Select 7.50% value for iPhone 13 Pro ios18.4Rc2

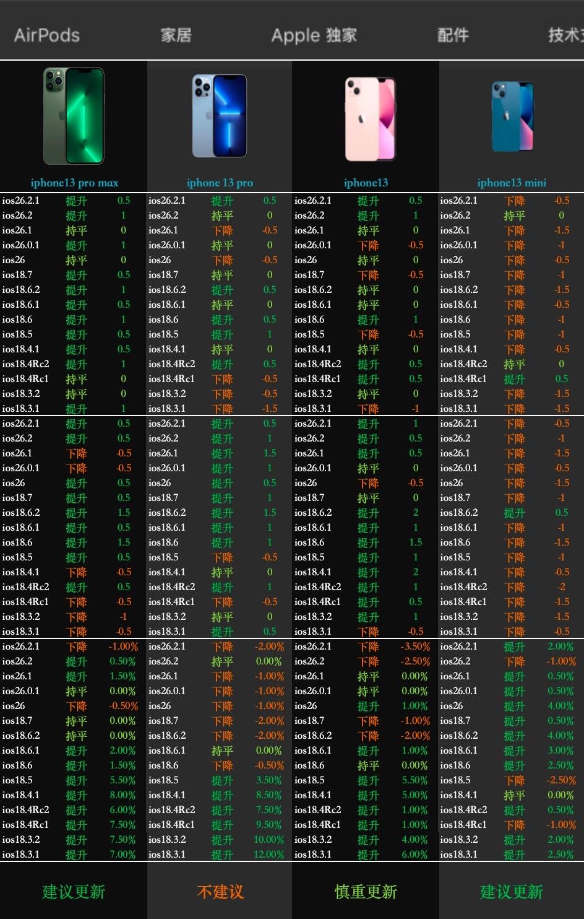point(269,810)
